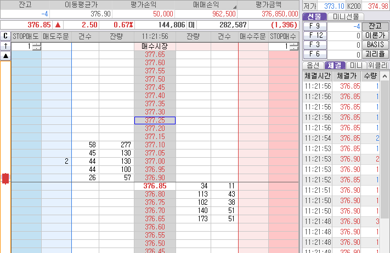The image size is (390, 253).
Task: Switch to the 선물 tab
Action: click(314, 16)
